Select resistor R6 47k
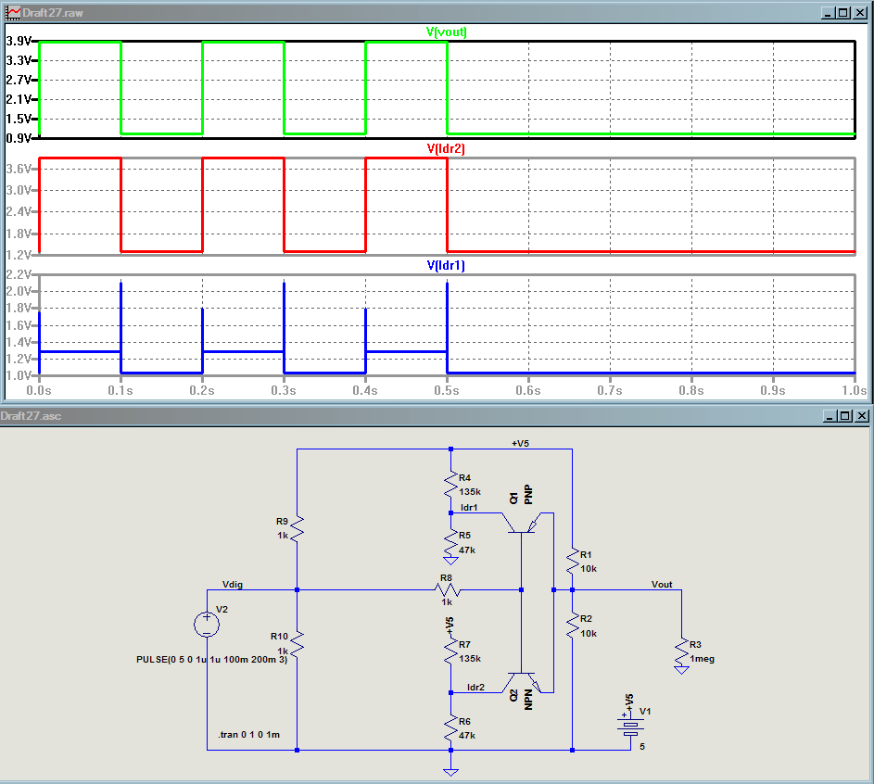The width and height of the screenshot is (874, 784). pyautogui.click(x=450, y=727)
